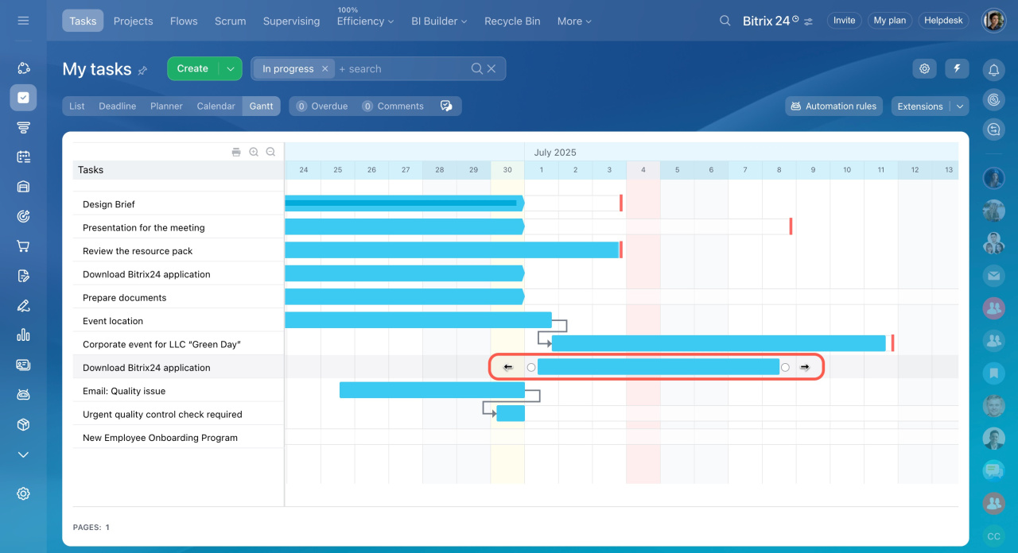Open the Projects menu item
The width and height of the screenshot is (1018, 553).
[133, 21]
